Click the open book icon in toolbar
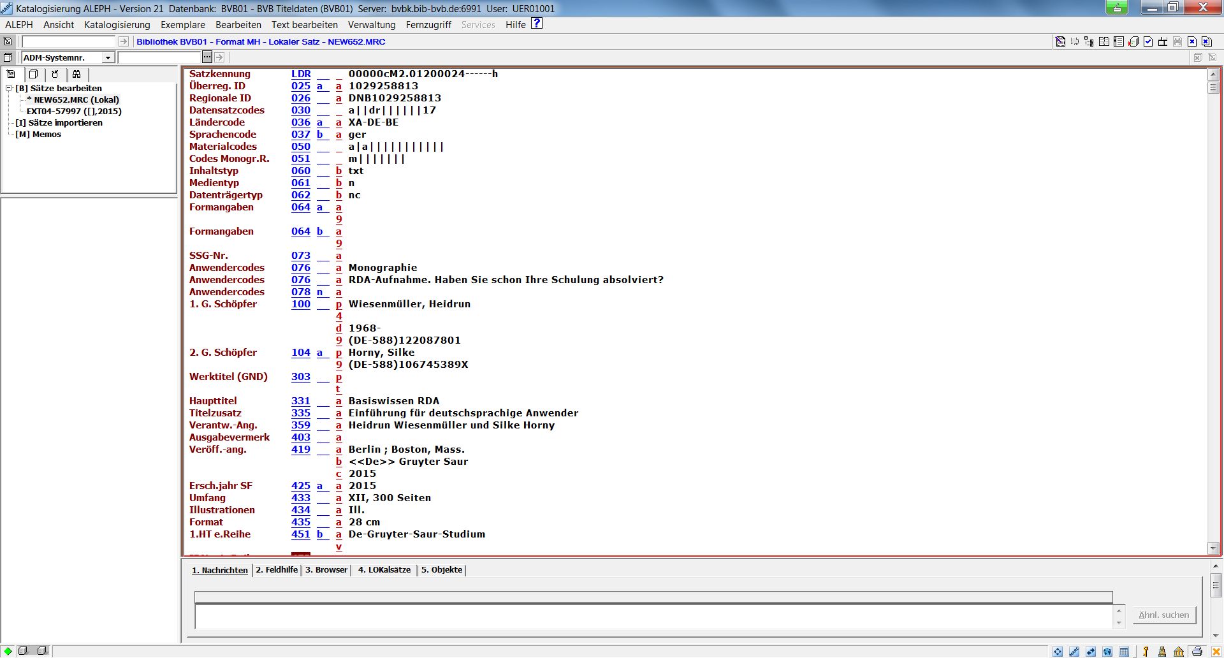The image size is (1224, 658). pyautogui.click(x=1104, y=41)
